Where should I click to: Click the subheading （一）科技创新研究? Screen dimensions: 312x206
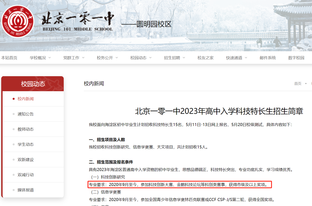pos(108,177)
